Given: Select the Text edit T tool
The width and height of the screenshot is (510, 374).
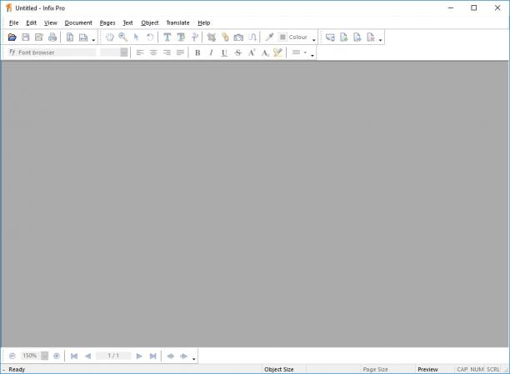Looking at the screenshot, I should tap(167, 37).
